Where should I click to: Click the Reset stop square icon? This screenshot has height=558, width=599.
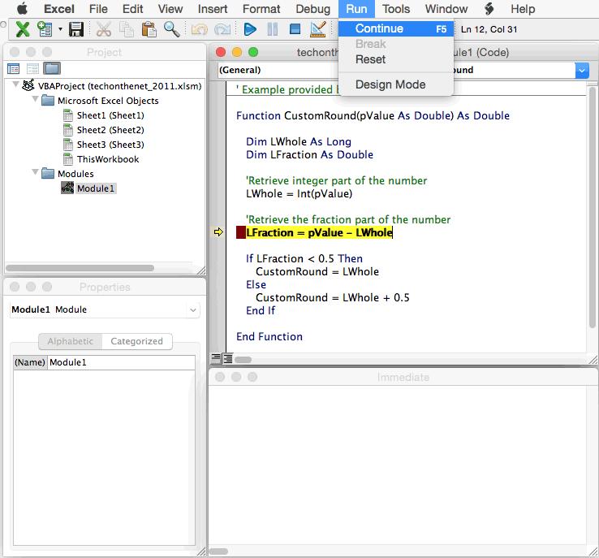coord(295,29)
